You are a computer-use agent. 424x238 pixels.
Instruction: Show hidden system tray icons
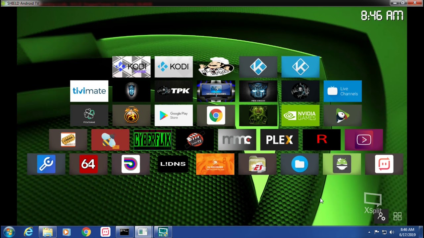pyautogui.click(x=369, y=232)
